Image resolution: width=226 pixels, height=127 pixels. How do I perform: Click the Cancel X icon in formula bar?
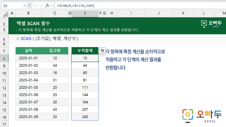(x=35, y=6)
